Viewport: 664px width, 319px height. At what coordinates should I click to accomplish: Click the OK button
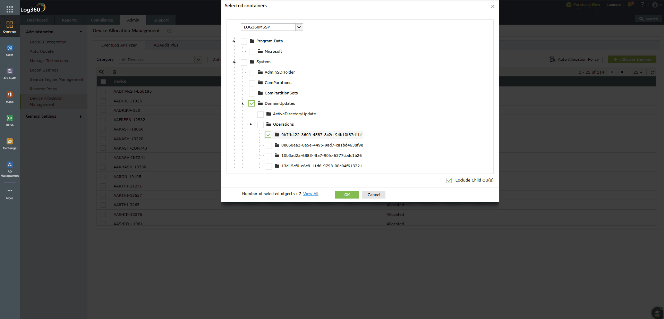(347, 195)
